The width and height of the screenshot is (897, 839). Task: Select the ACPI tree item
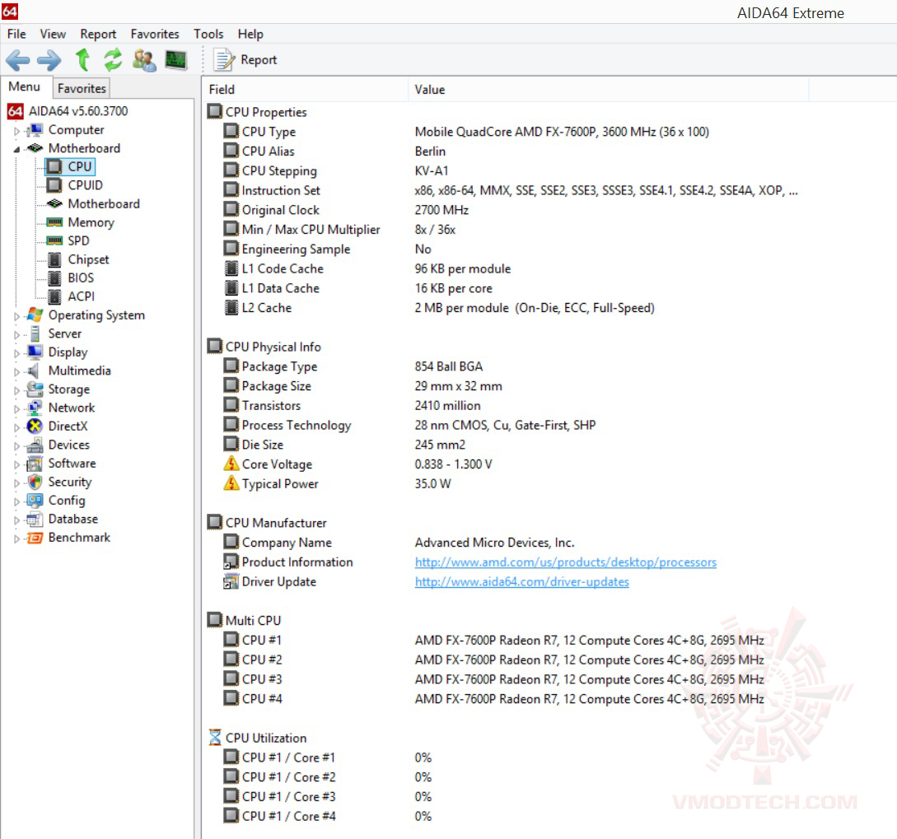click(x=82, y=296)
